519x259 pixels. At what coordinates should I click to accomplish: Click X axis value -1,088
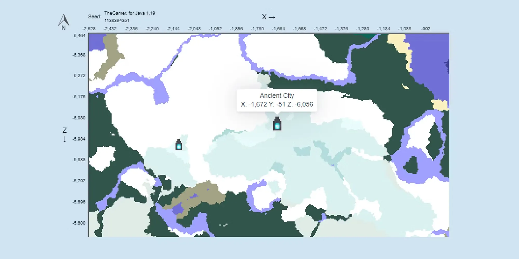tap(404, 29)
